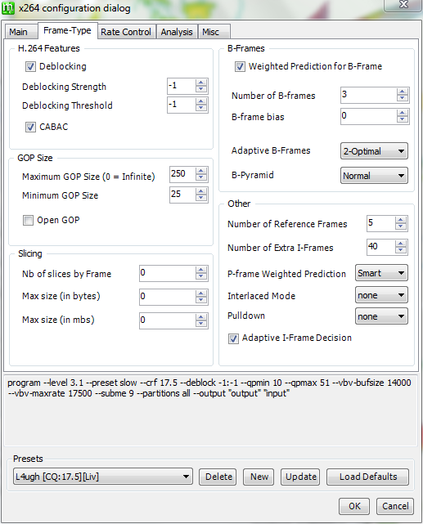Increase Deblocking Strength with up arrow

pos(201,83)
